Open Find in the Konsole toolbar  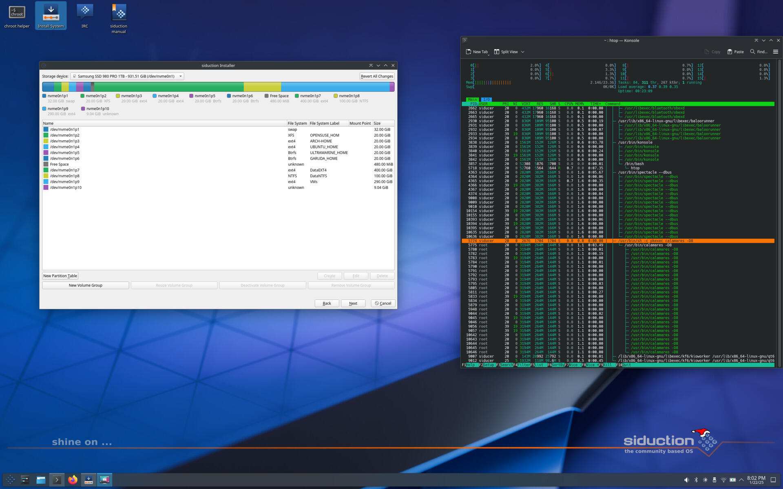[x=759, y=52]
